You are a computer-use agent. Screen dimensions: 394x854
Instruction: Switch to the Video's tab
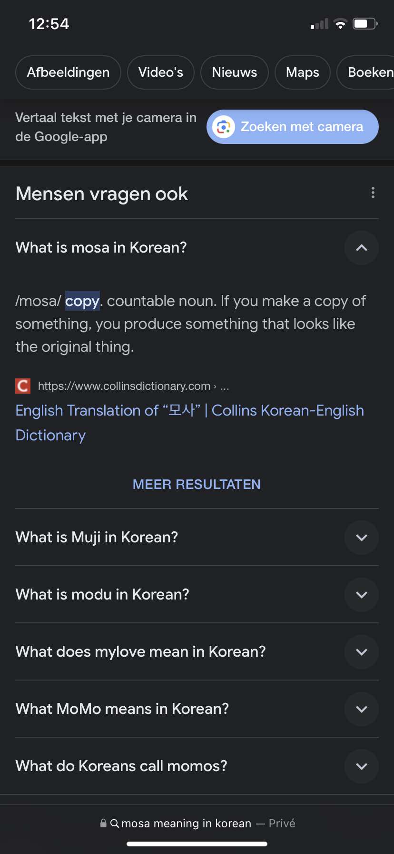pyautogui.click(x=161, y=72)
